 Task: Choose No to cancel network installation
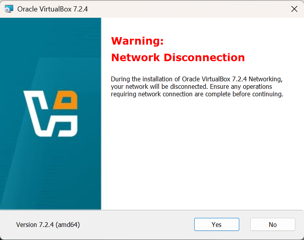coord(272,225)
